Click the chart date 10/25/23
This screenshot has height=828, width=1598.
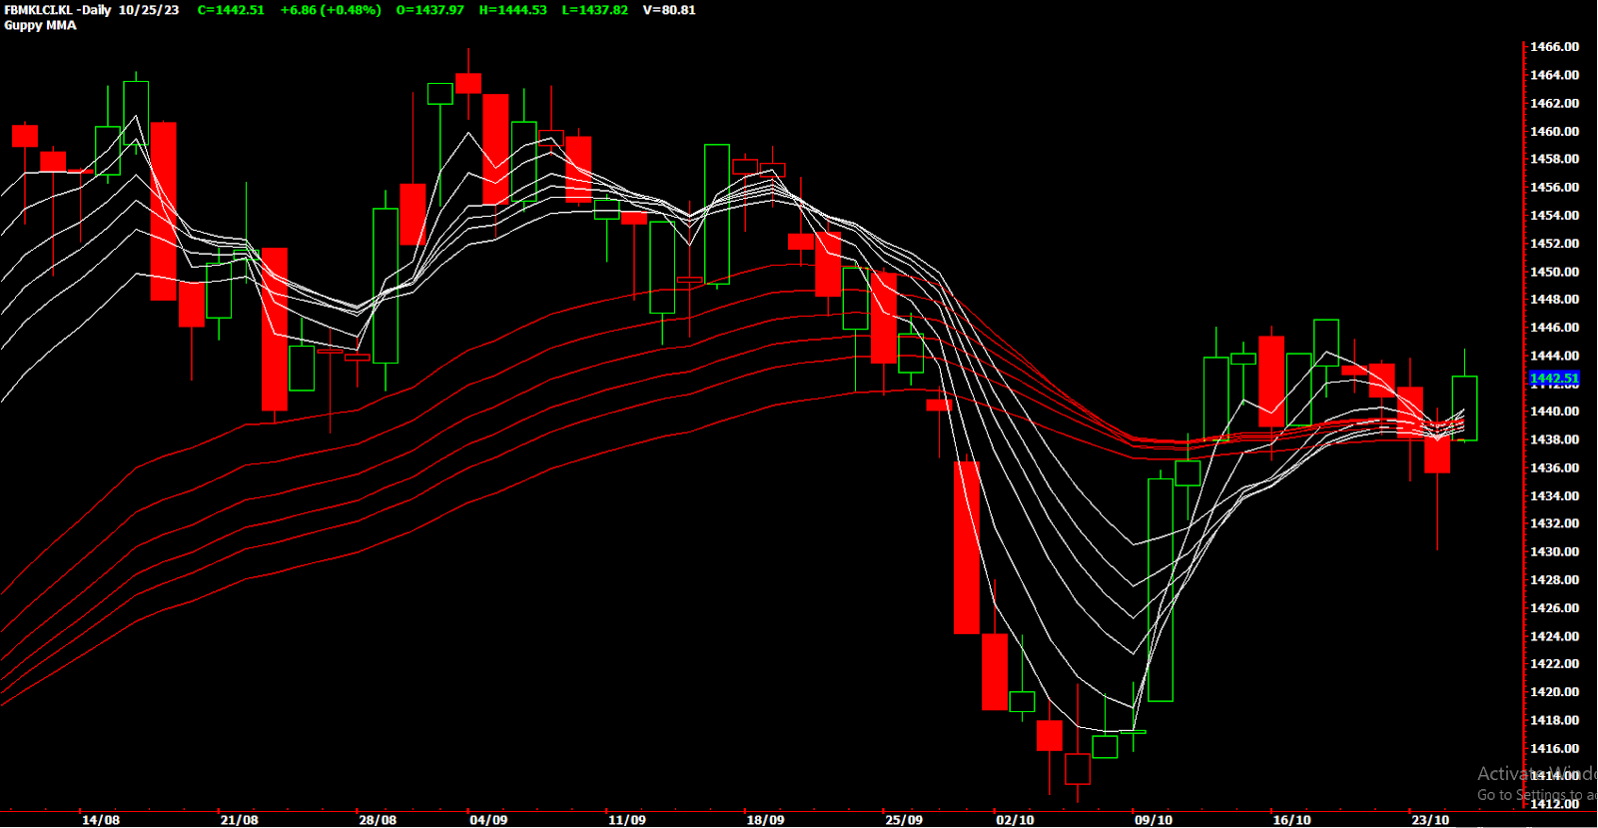point(149,10)
